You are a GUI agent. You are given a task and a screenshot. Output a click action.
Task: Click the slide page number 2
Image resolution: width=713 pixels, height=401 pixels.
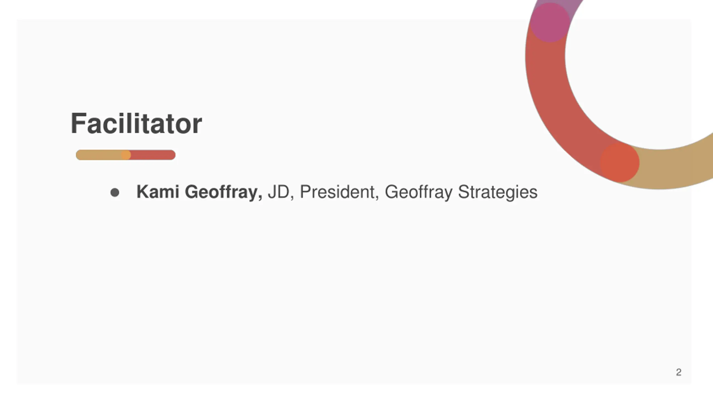[x=678, y=372]
